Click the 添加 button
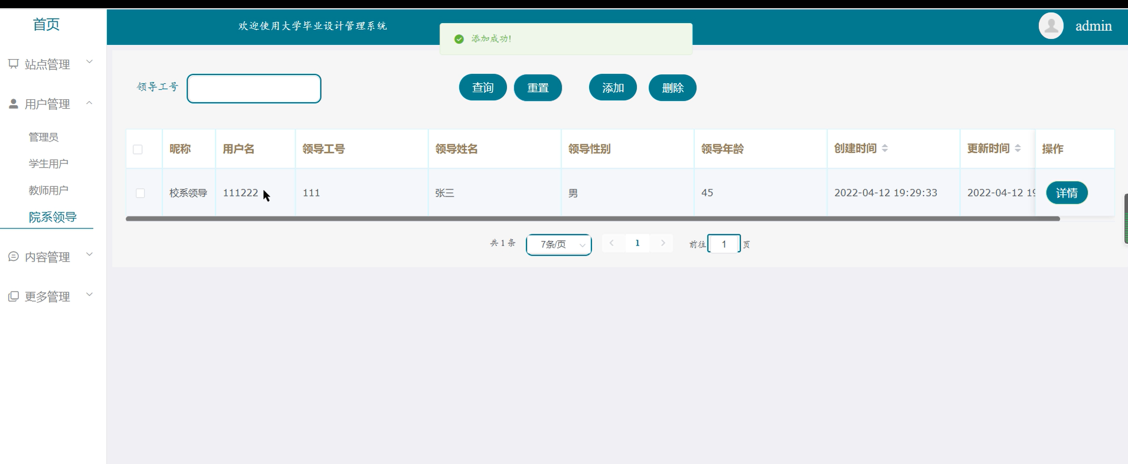The image size is (1128, 464). (613, 87)
